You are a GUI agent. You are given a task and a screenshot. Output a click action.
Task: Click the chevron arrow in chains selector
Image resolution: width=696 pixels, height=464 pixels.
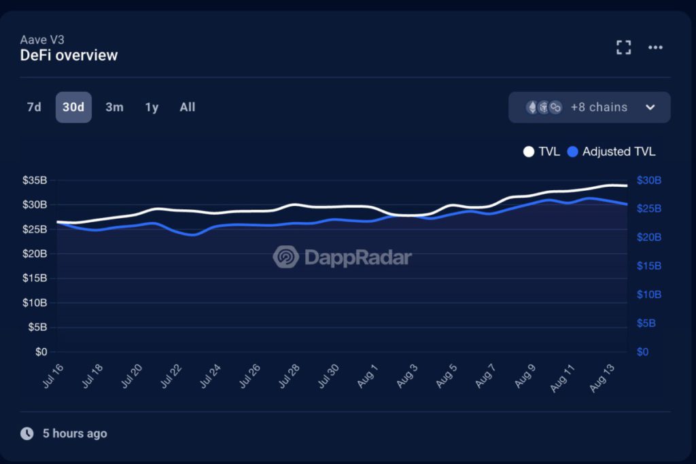tap(650, 107)
